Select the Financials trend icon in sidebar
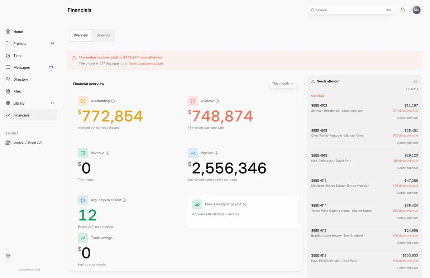The image size is (430, 278). click(x=8, y=115)
